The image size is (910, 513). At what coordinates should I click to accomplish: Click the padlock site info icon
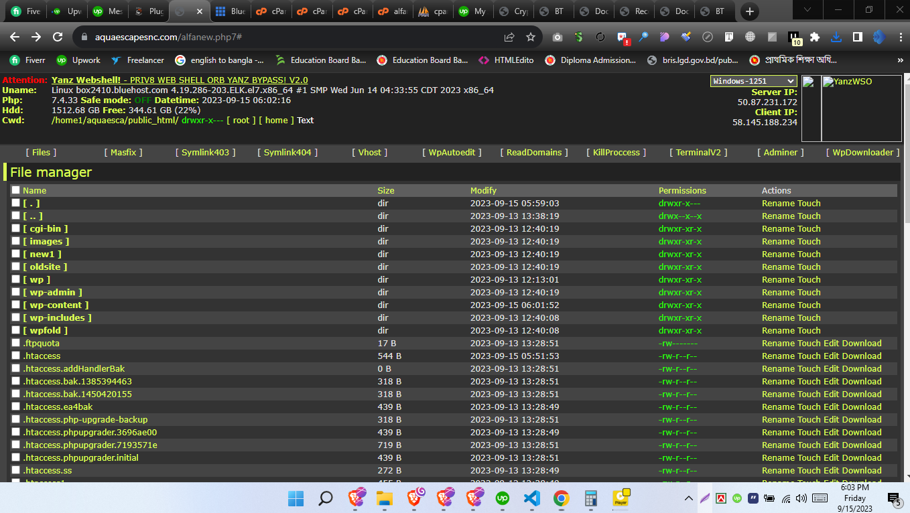[84, 38]
